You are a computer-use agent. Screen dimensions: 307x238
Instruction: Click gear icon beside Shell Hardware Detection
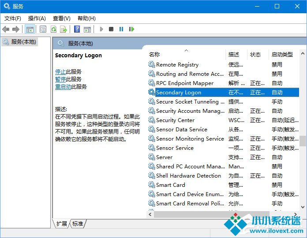click(152, 175)
